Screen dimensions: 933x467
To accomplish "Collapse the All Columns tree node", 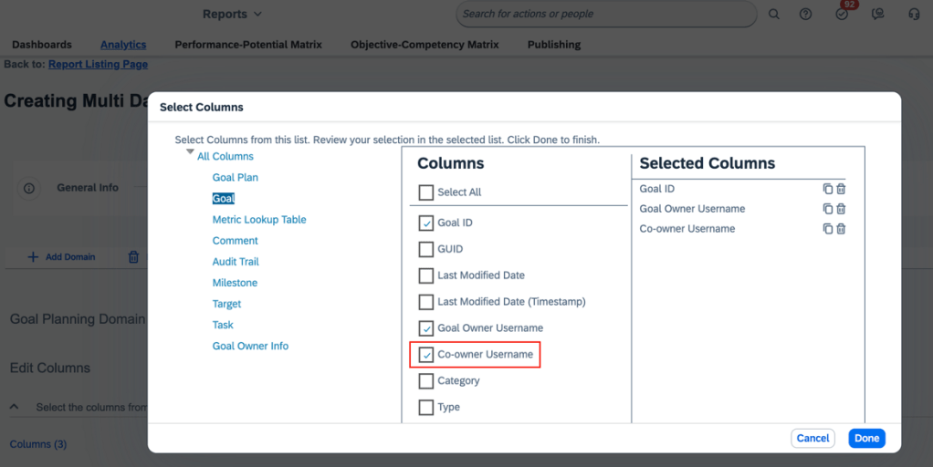I will (190, 153).
